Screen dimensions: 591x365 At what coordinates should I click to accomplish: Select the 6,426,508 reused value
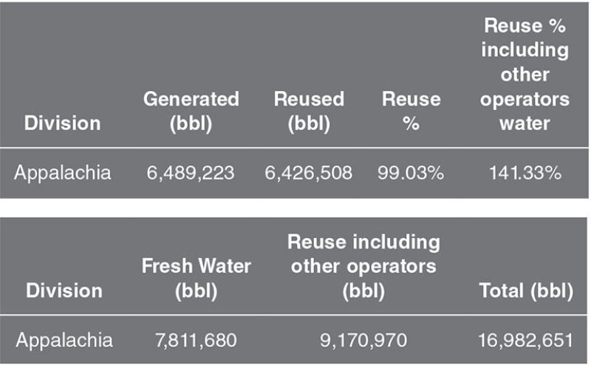pyautogui.click(x=309, y=173)
